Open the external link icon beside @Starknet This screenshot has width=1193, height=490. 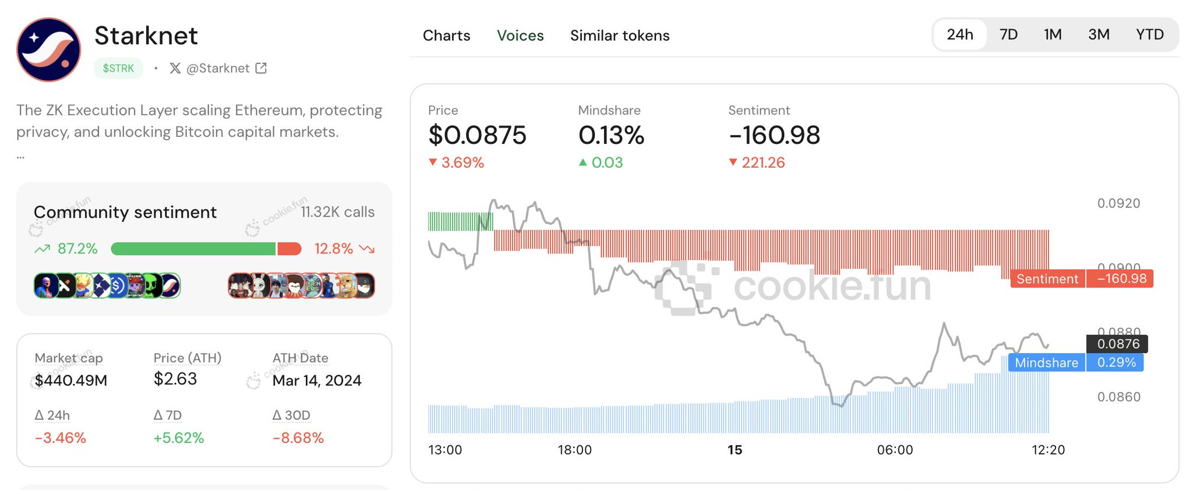[x=262, y=68]
